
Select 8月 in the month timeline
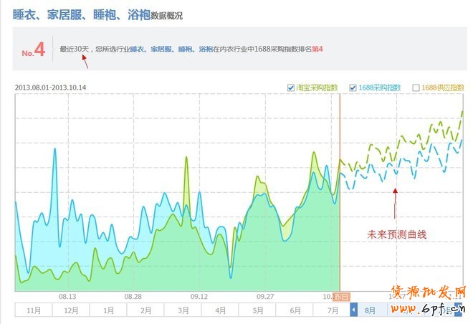370,310
